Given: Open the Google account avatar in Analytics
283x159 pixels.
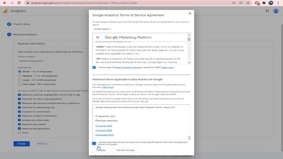Looking at the screenshot, I should pos(276,11).
